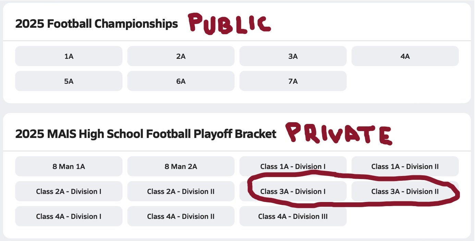Open MAIS Class 1A - Division I
Screen dimensions: 475x241
pyautogui.click(x=293, y=166)
